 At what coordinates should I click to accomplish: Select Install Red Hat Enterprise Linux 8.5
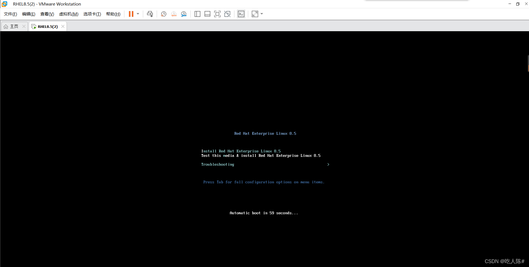click(241, 151)
